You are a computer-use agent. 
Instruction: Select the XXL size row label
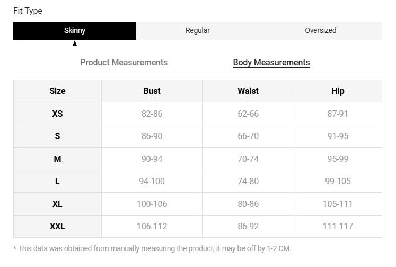point(57,226)
